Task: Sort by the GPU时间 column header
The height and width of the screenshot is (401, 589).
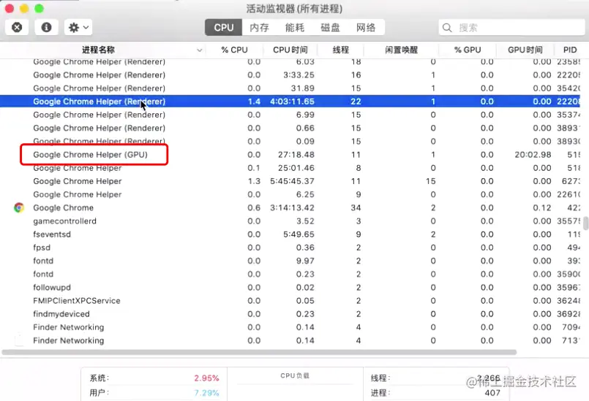Action: click(x=525, y=50)
